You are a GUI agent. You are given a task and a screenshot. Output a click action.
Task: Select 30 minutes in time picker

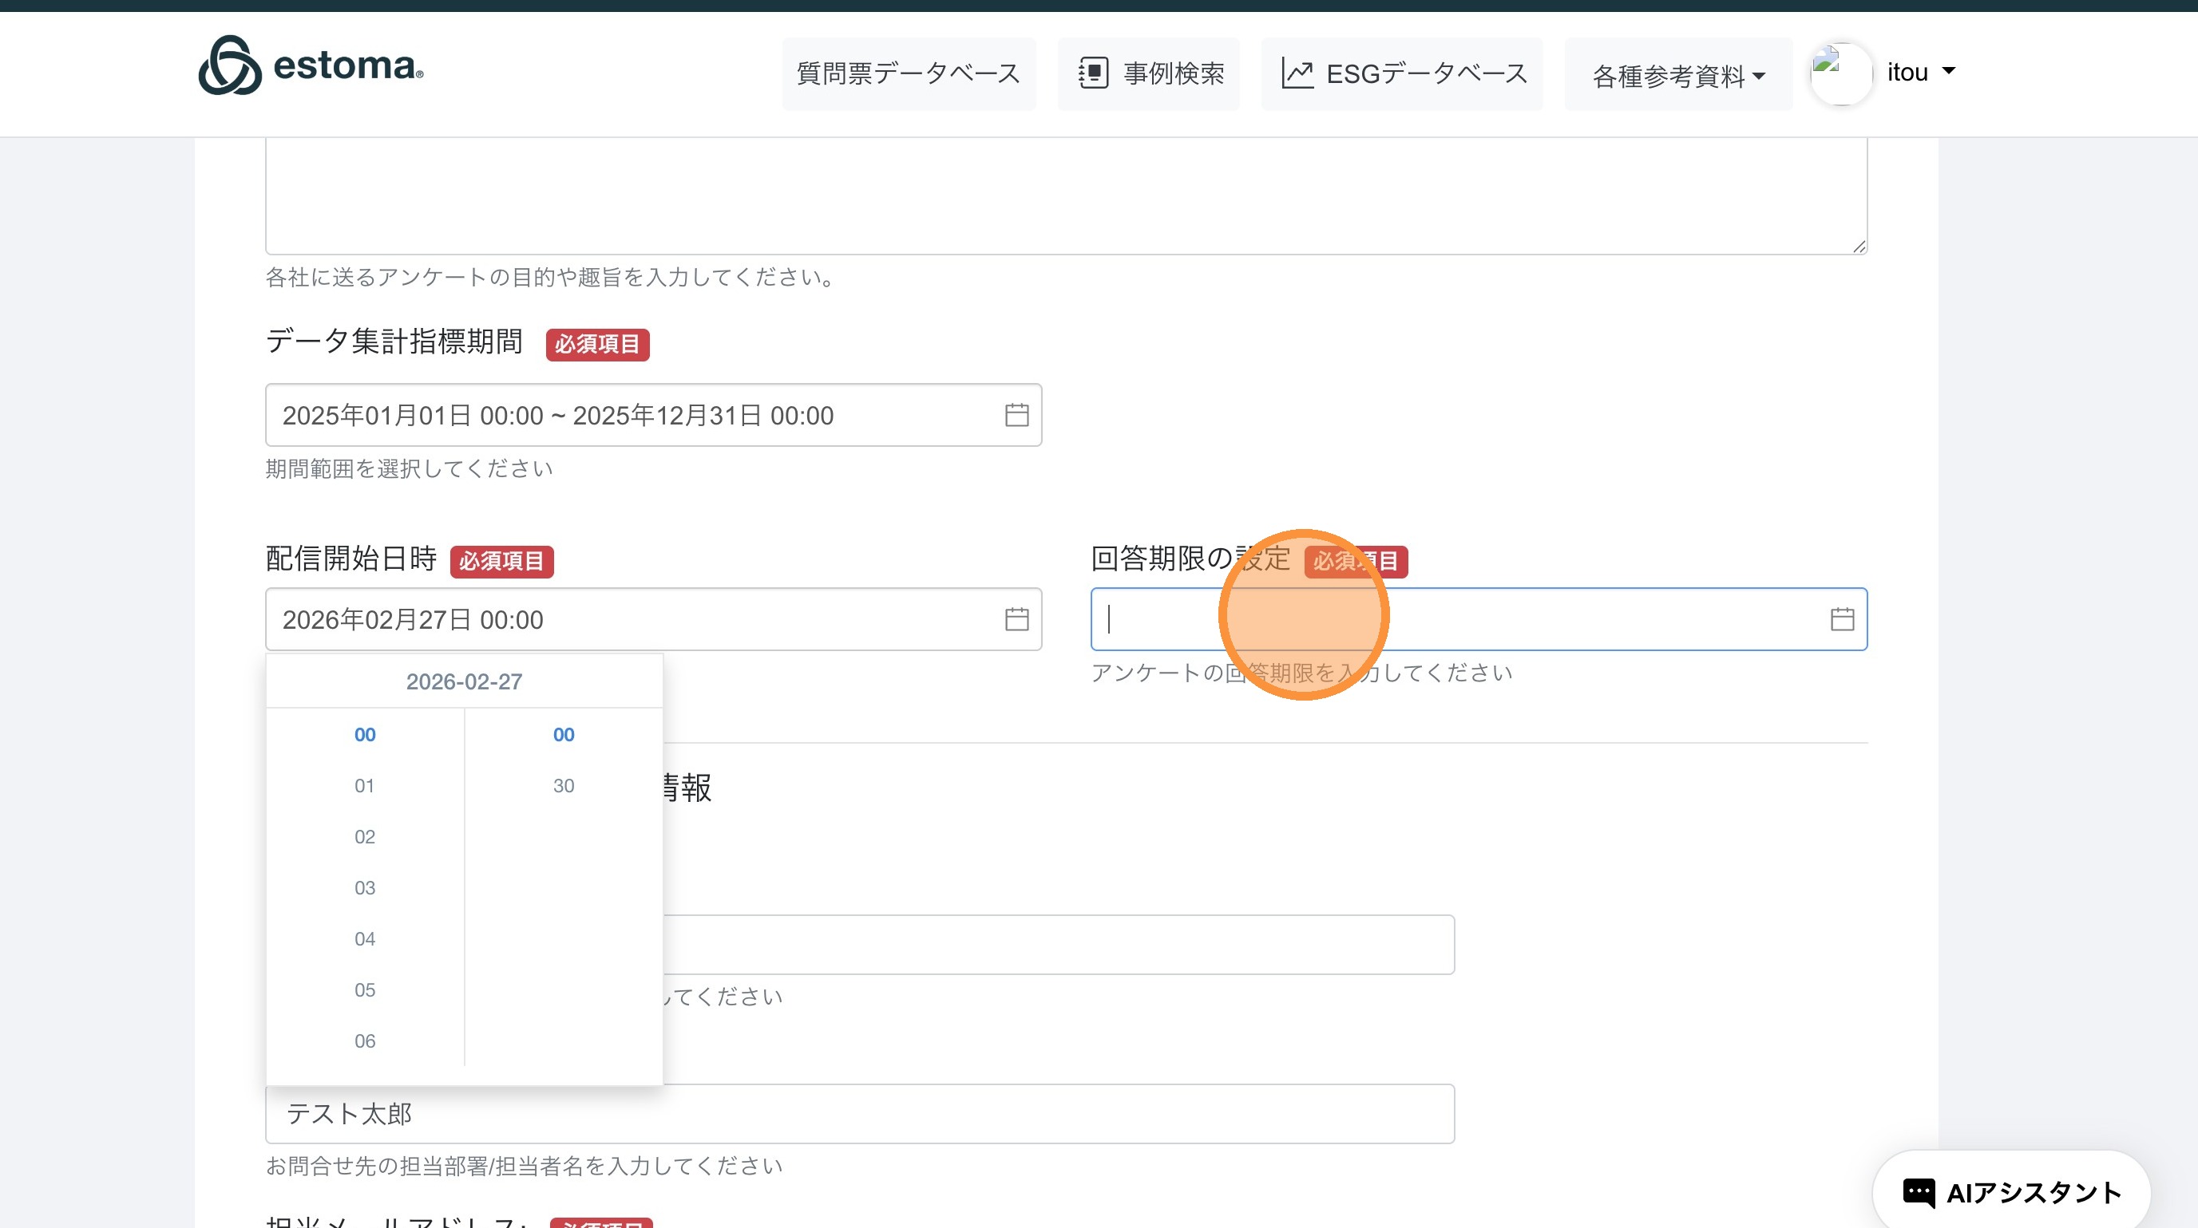tap(563, 785)
